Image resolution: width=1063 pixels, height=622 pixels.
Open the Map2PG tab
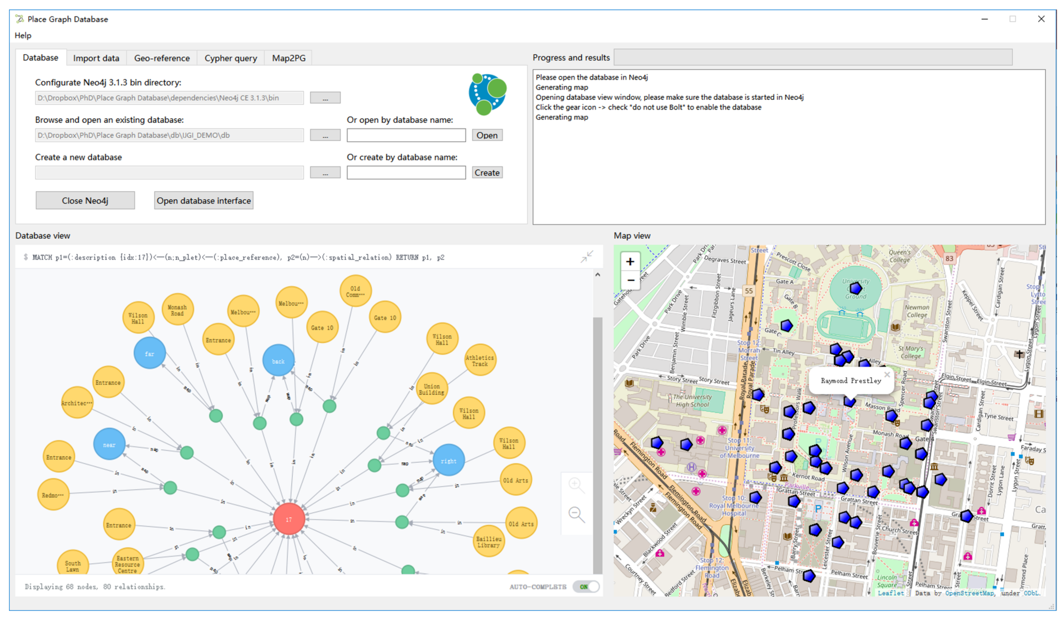[289, 58]
